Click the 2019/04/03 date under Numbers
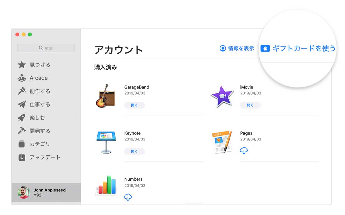345x215 pixels. (x=135, y=185)
